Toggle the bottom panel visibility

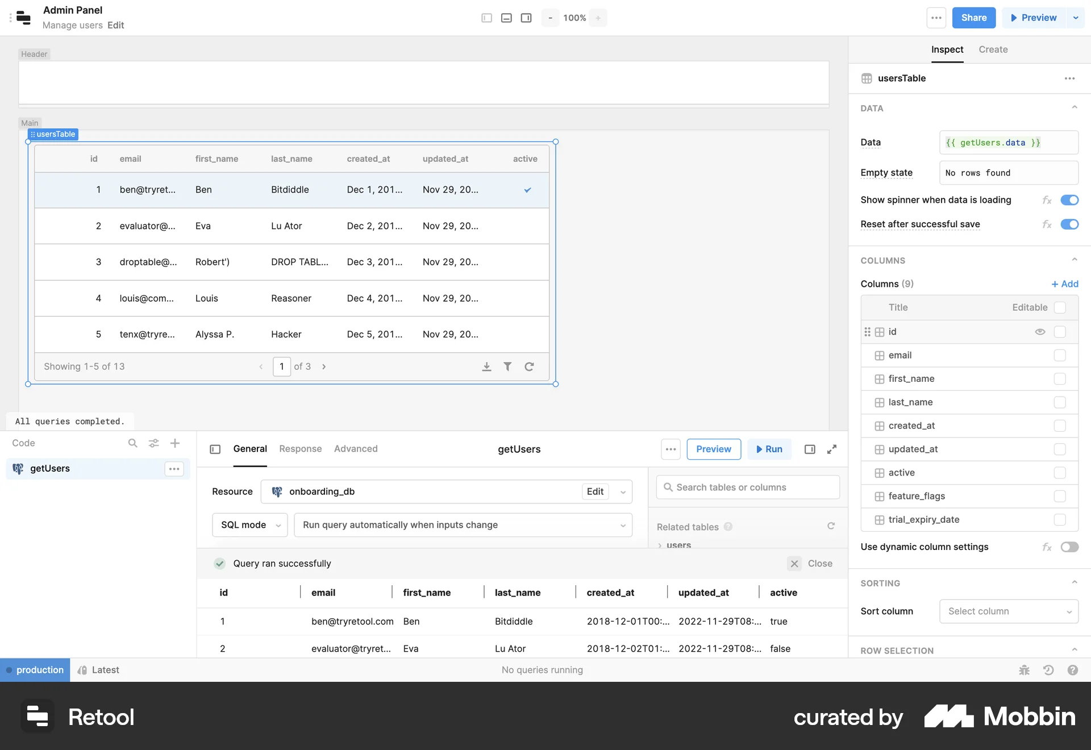pyautogui.click(x=506, y=18)
